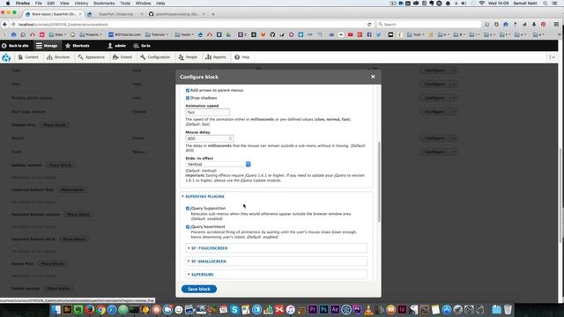Click the reload page icon
Viewport: 564px width, 317px height.
click(x=369, y=25)
